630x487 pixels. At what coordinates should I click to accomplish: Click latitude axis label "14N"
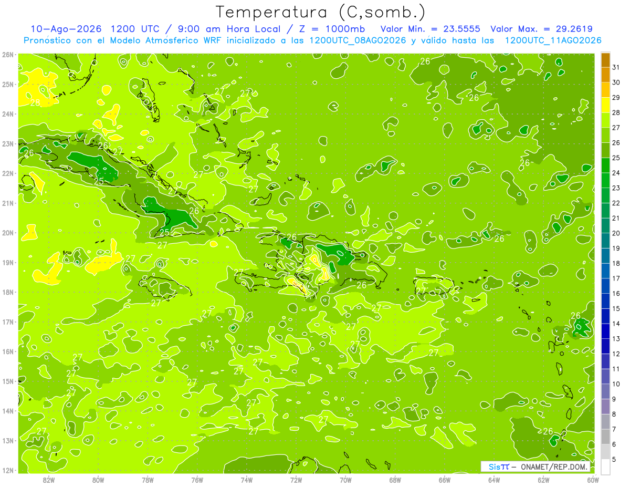click(7, 411)
